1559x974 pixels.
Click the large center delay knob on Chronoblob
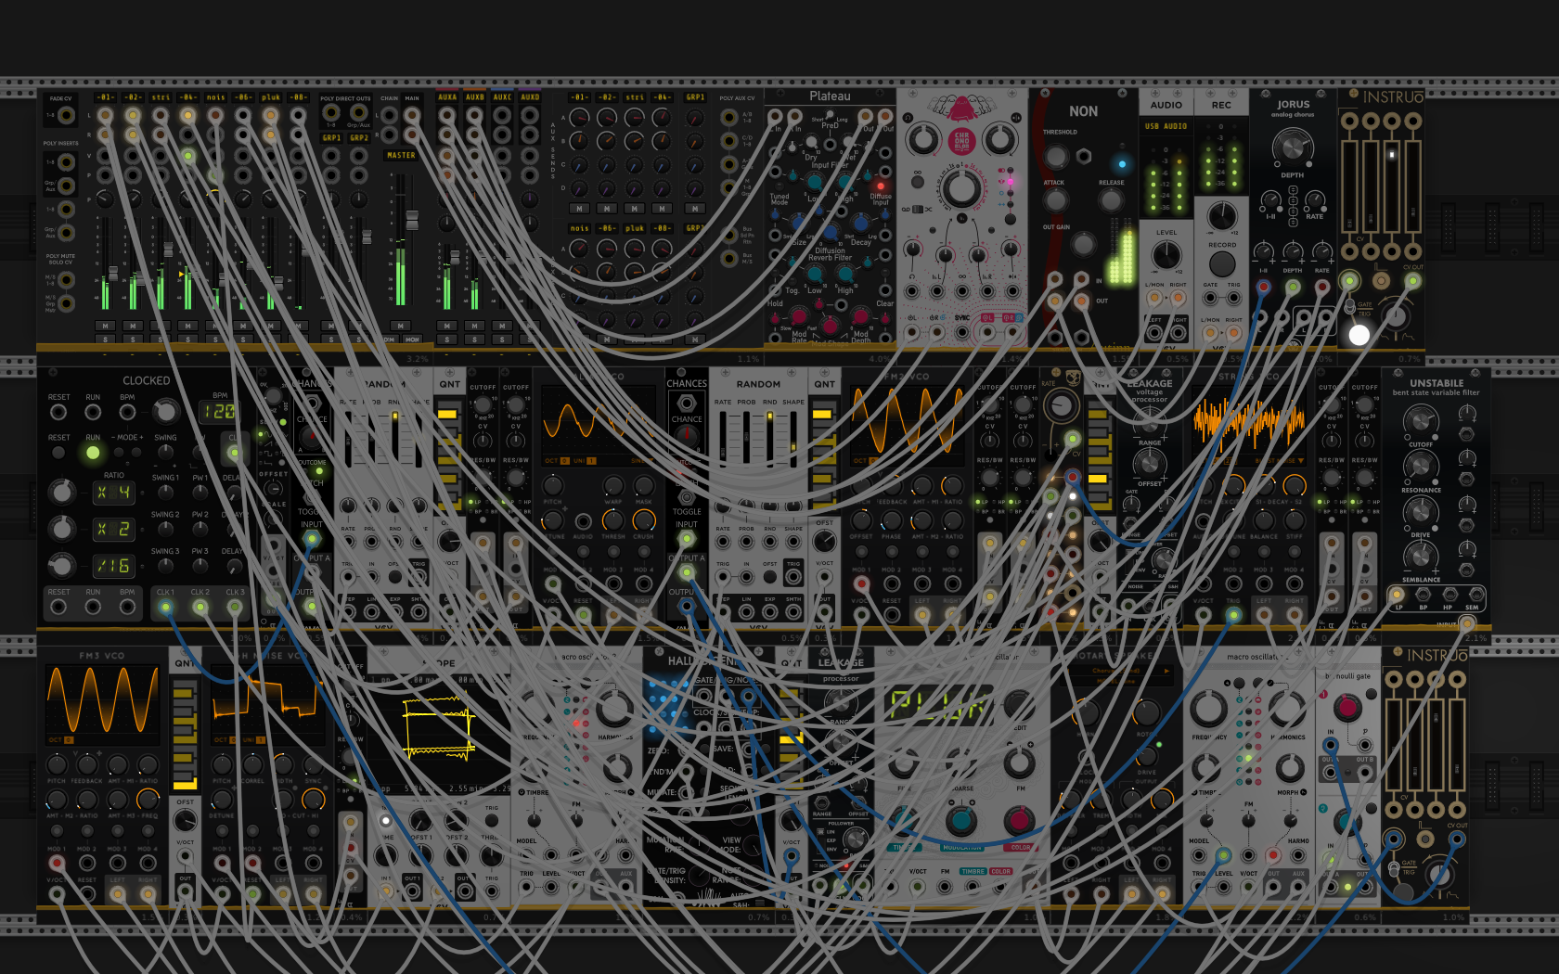961,188
